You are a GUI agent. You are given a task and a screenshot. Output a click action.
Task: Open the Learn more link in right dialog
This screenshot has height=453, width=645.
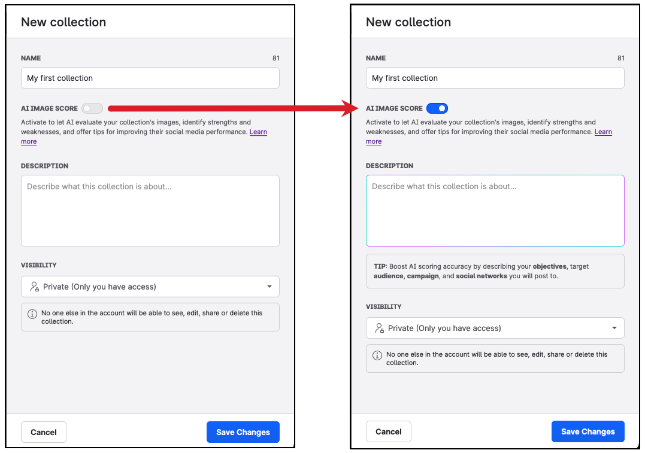(x=603, y=132)
